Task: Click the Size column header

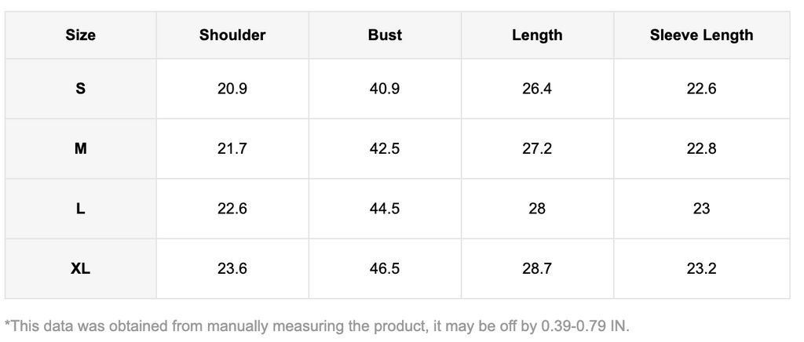Action: click(x=80, y=35)
